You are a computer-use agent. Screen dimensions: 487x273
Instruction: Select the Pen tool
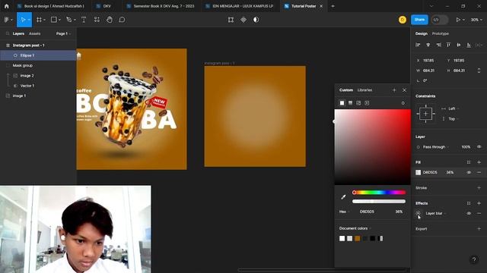coord(69,20)
